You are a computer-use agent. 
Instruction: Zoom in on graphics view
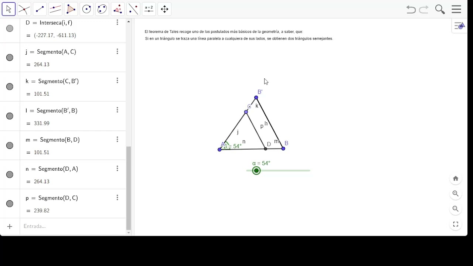coord(456,194)
